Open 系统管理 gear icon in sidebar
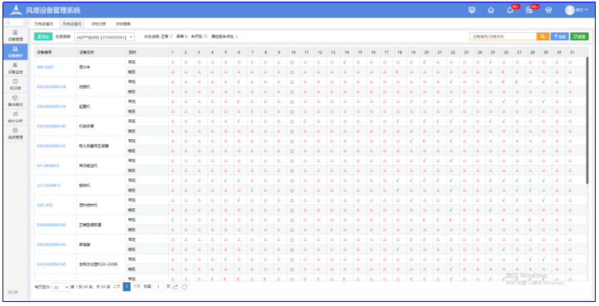The image size is (599, 306). 16,133
